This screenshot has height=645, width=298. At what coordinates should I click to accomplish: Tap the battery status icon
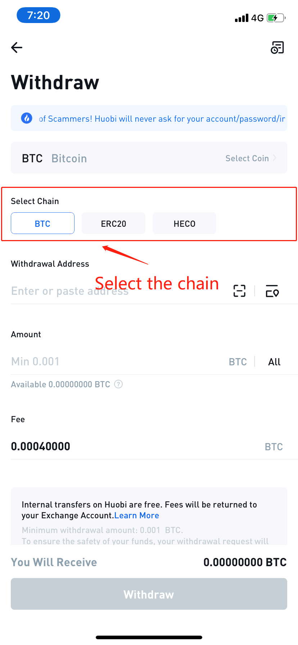pos(276,18)
